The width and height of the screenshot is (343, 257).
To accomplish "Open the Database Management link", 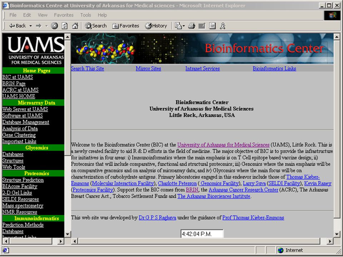I will pos(26,122).
